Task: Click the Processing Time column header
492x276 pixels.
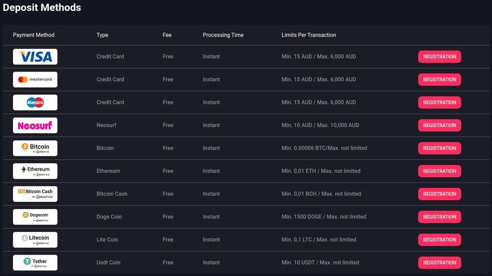Action: coord(223,35)
